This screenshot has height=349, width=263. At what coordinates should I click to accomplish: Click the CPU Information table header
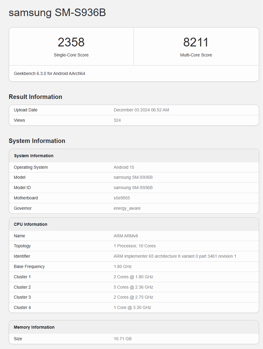(x=31, y=224)
